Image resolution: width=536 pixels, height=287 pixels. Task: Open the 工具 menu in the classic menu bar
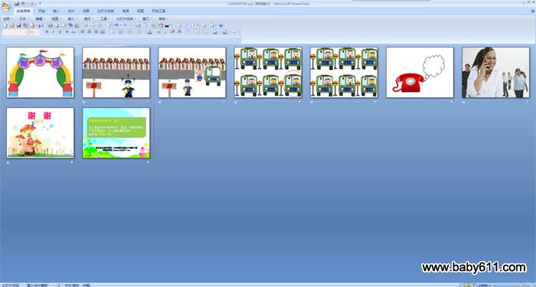[105, 19]
